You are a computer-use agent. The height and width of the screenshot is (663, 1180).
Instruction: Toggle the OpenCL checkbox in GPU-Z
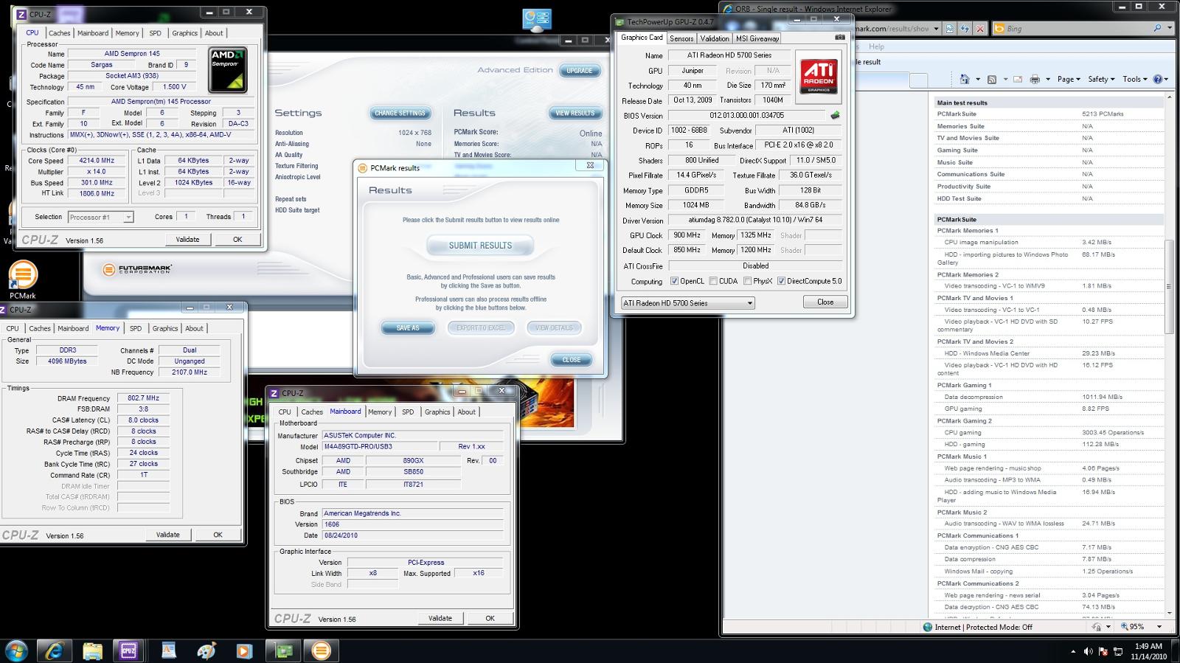click(674, 281)
